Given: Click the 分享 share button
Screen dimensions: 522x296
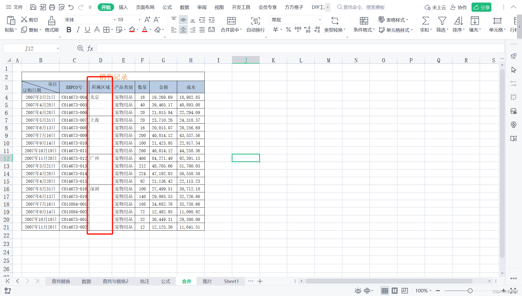Looking at the screenshot, I should click(481, 7).
